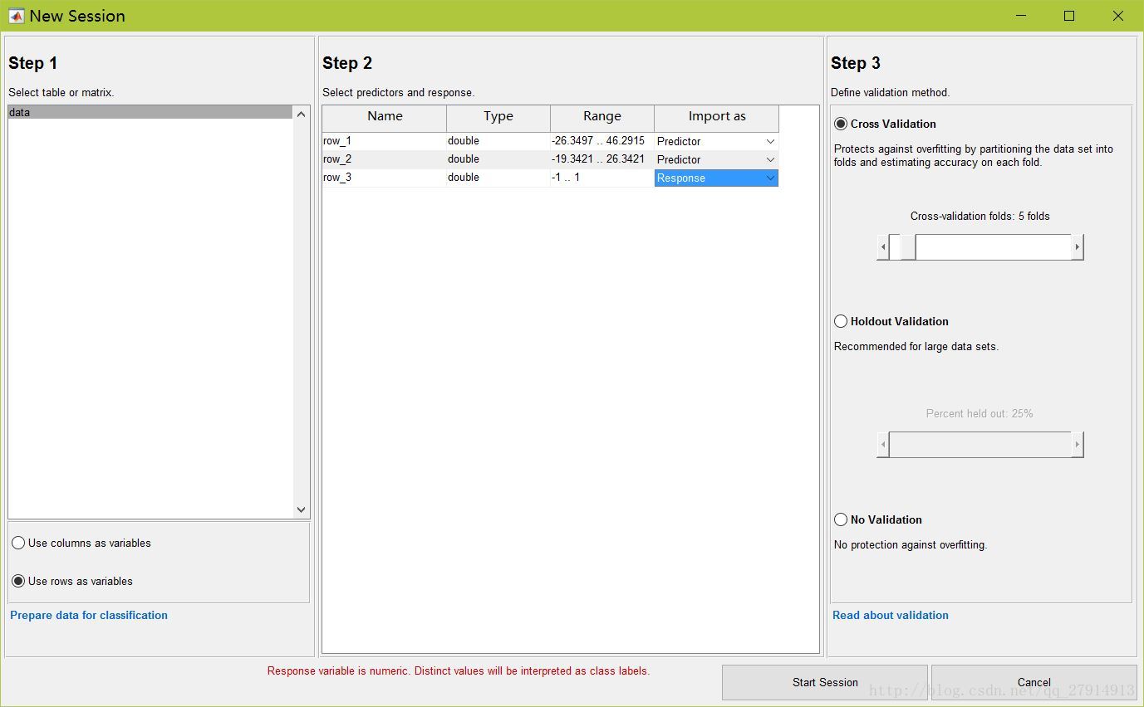
Task: Click the 'double' type cell of row_1
Action: point(498,141)
